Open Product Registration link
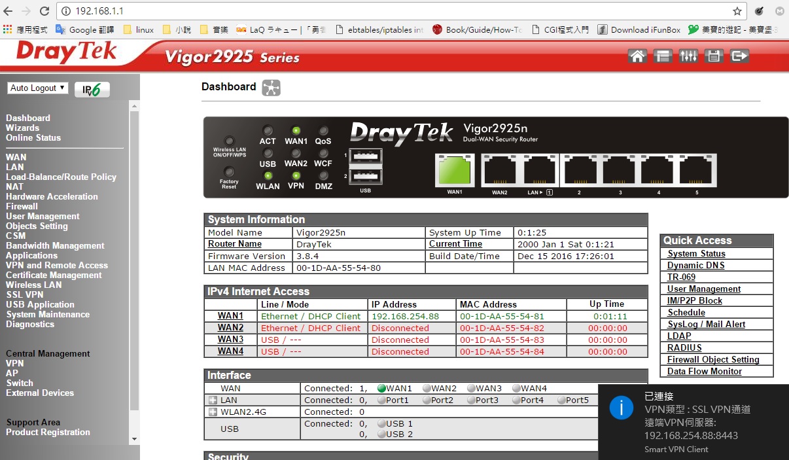Image resolution: width=789 pixels, height=460 pixels. [48, 433]
